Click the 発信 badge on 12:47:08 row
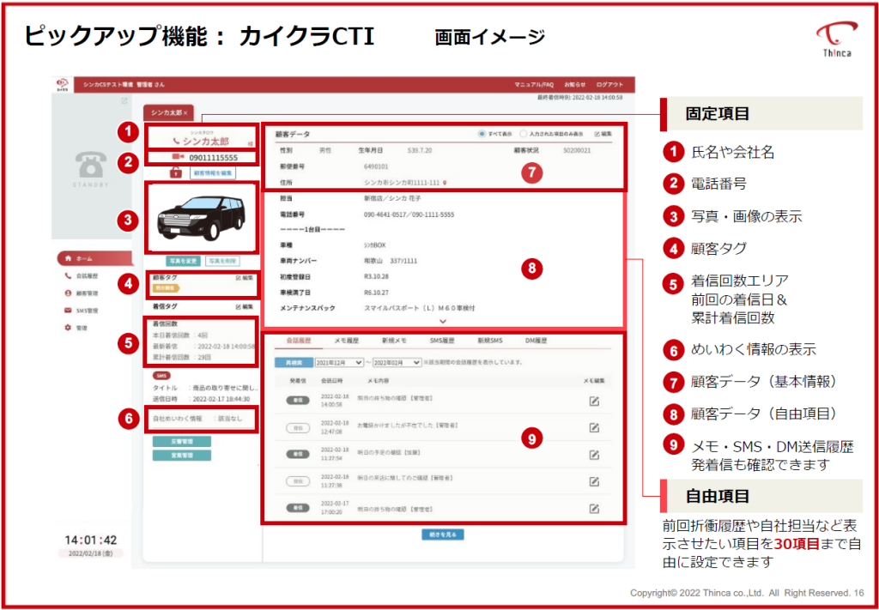Image resolution: width=879 pixels, height=610 pixels. 298,427
